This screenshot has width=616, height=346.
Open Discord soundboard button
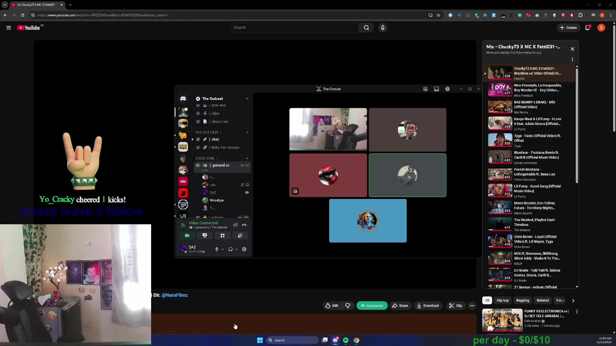click(240, 235)
